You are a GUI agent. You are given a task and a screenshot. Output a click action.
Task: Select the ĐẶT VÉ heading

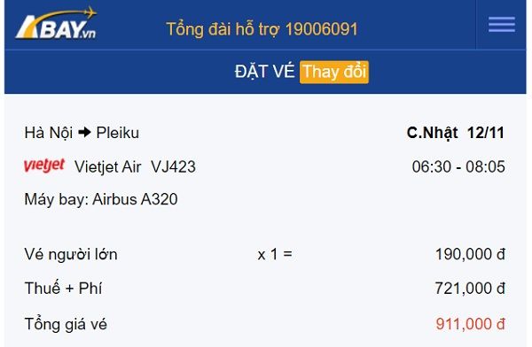click(x=264, y=72)
